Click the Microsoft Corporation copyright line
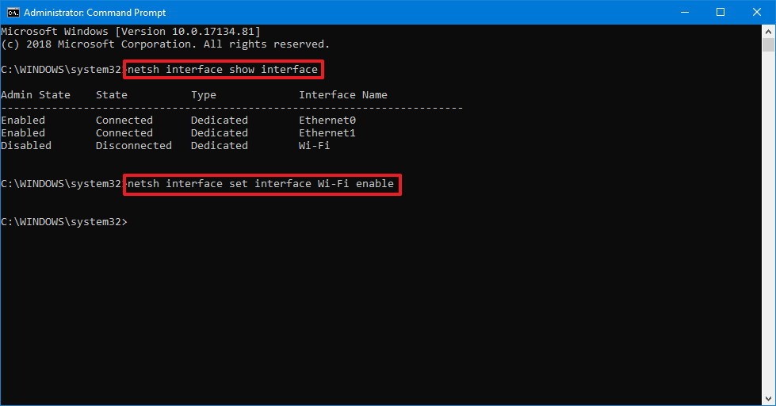The height and width of the screenshot is (406, 776). tap(165, 44)
